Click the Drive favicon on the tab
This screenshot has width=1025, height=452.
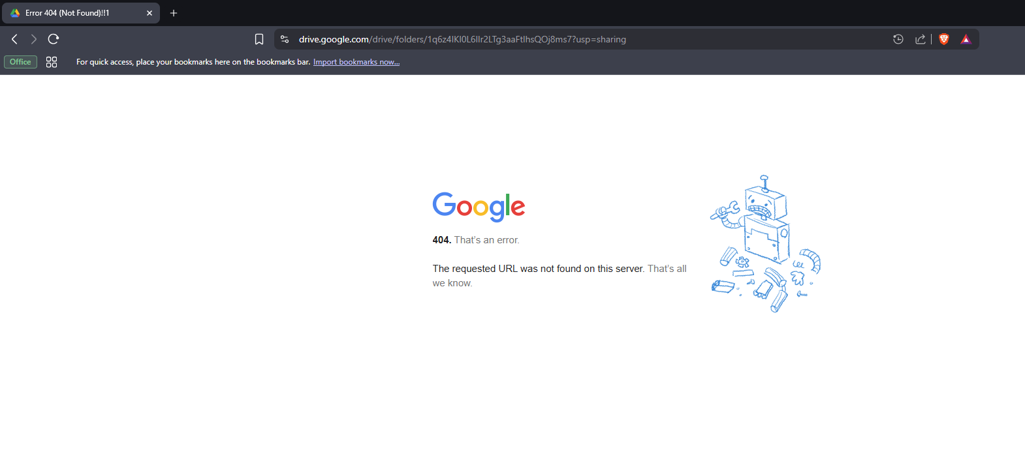point(15,13)
